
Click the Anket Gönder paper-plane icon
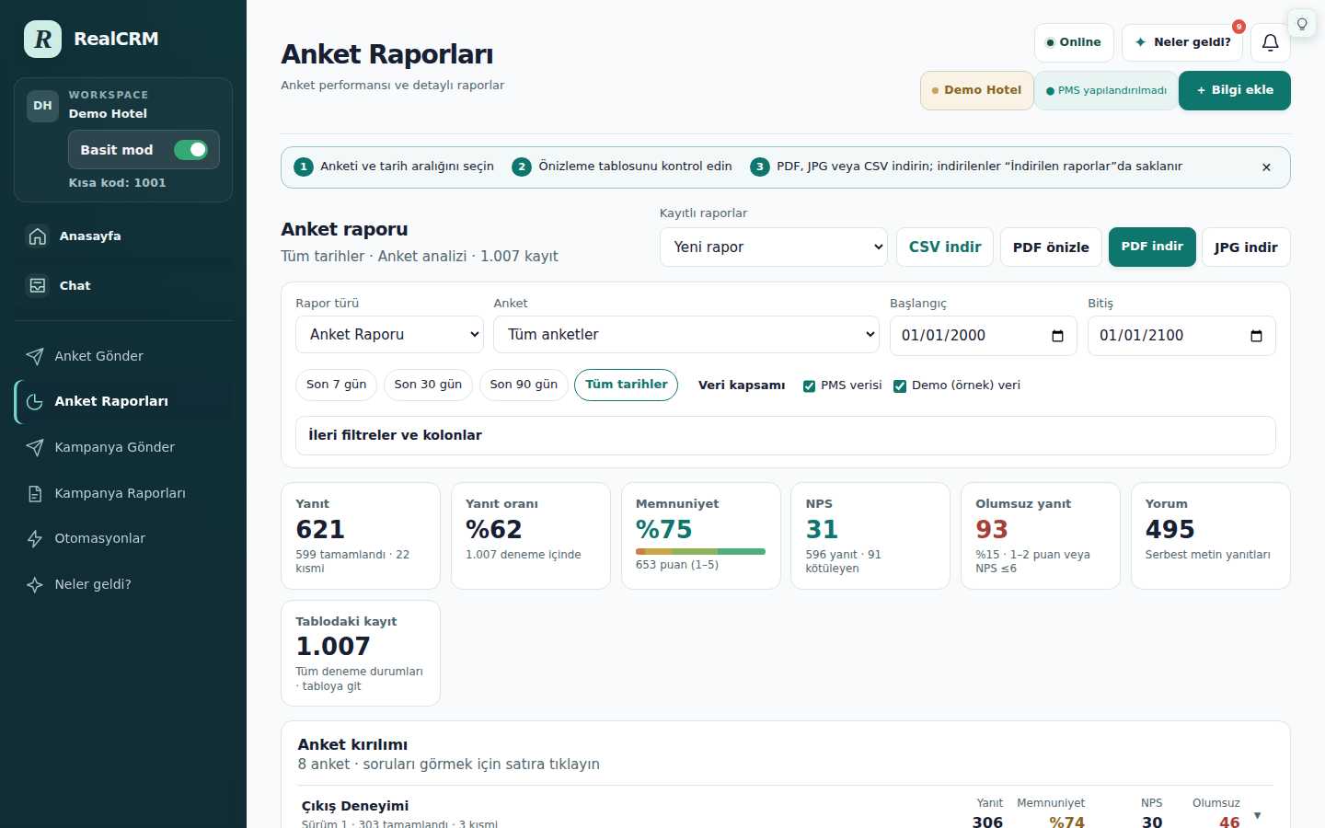pyautogui.click(x=35, y=356)
